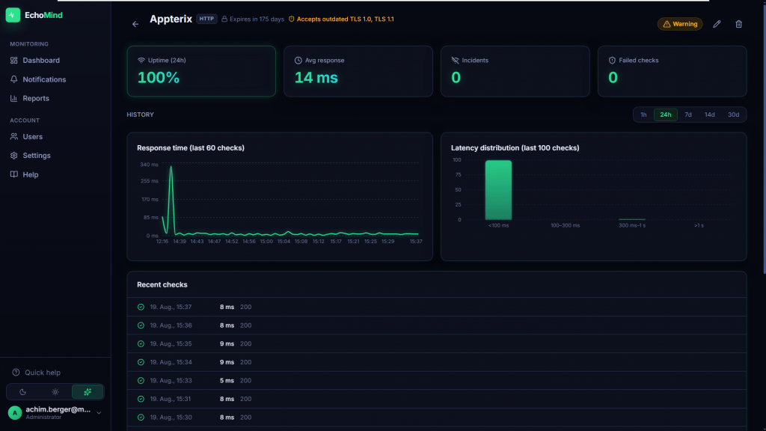This screenshot has height=431, width=766.
Task: Click the pencil edit icon
Action: pyautogui.click(x=717, y=24)
